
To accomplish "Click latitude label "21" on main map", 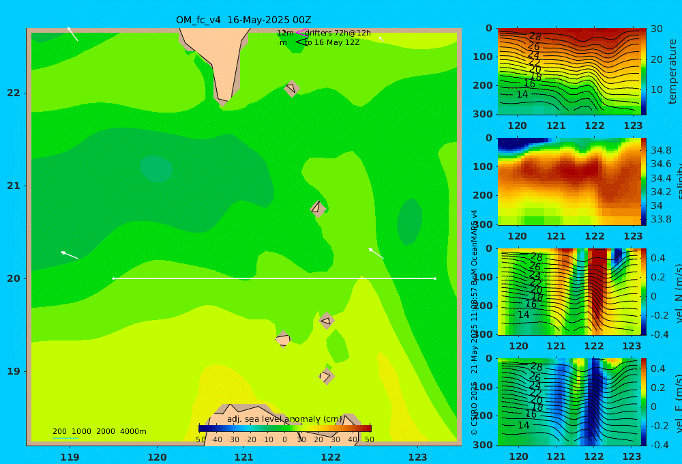I will click(x=14, y=186).
